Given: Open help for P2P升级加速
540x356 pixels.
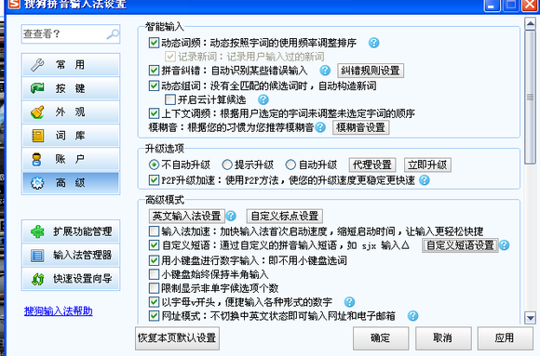Looking at the screenshot, I should [425, 180].
